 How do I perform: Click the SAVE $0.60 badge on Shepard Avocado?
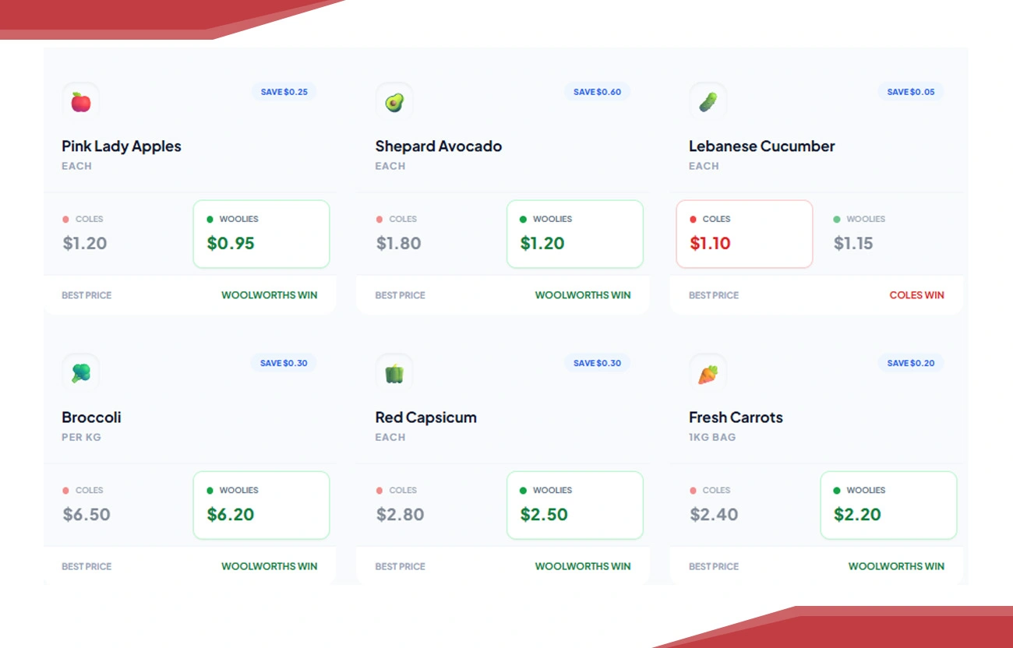click(597, 91)
